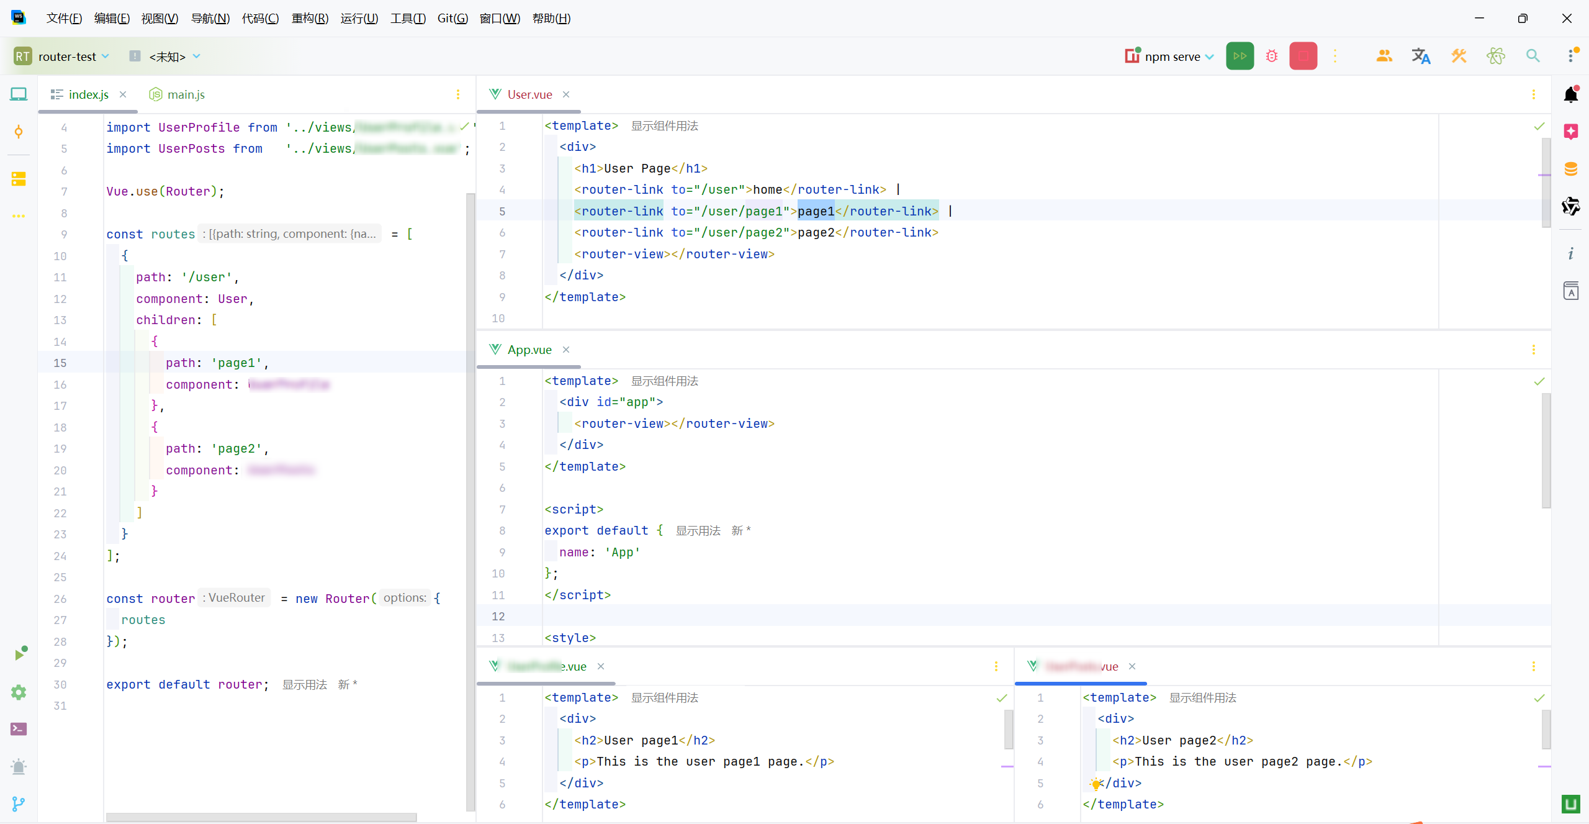Click 显示组件用法 hint in User.vue
The width and height of the screenshot is (1589, 824).
[x=665, y=126]
